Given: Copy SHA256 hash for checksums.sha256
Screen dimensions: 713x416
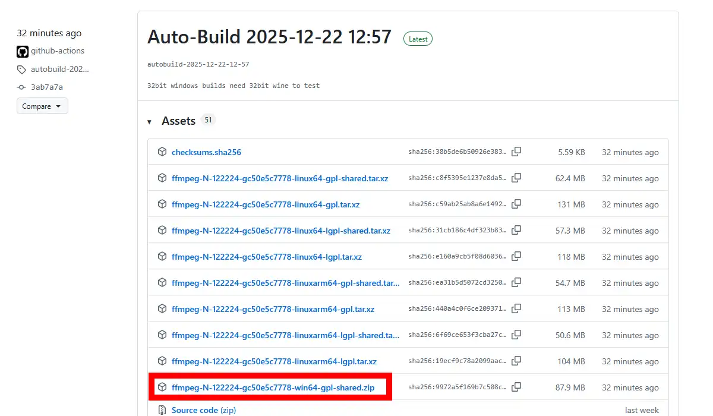Looking at the screenshot, I should point(516,152).
